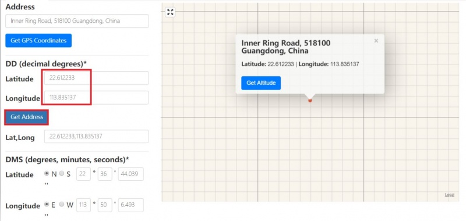This screenshot has height=221, width=466.
Task: Select longitude seconds field showing 6.493
Action: click(130, 205)
